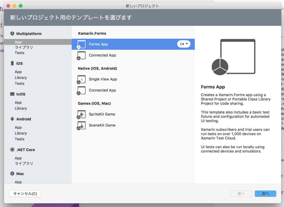Click the 次へ next button

(x=265, y=194)
